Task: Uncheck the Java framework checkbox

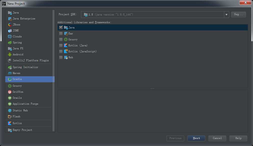Action: [x=61, y=27]
